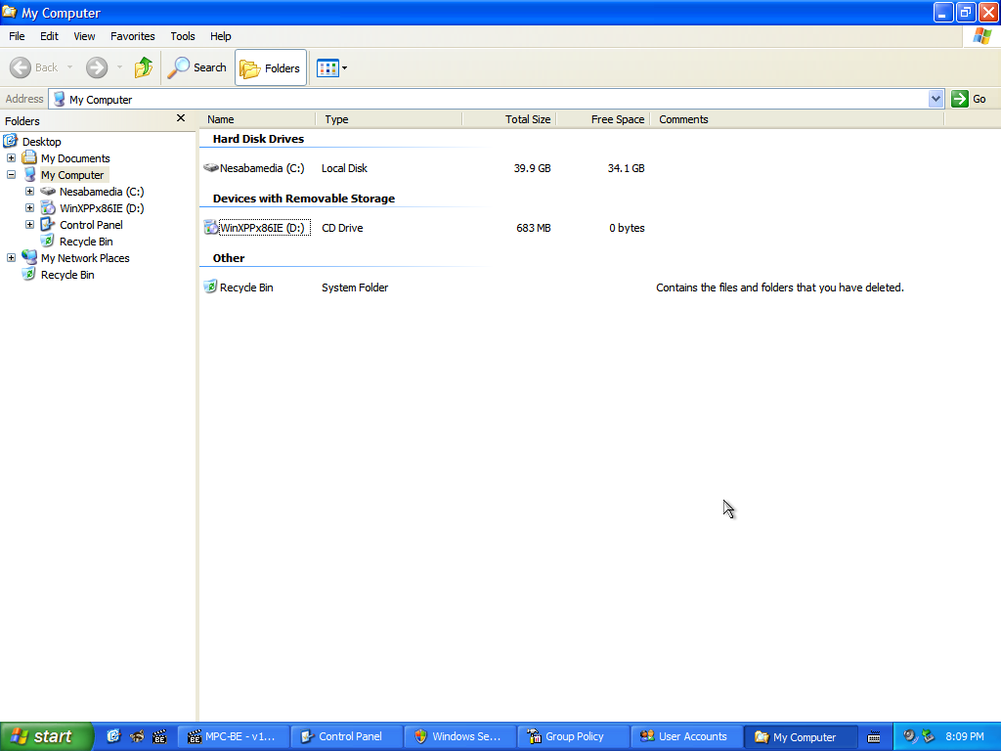Close the Folders side panel
1001x751 pixels.
click(181, 118)
